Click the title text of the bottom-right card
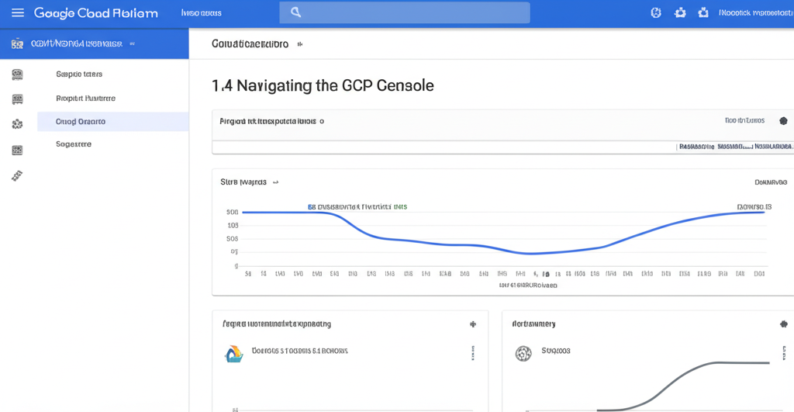 pos(533,324)
